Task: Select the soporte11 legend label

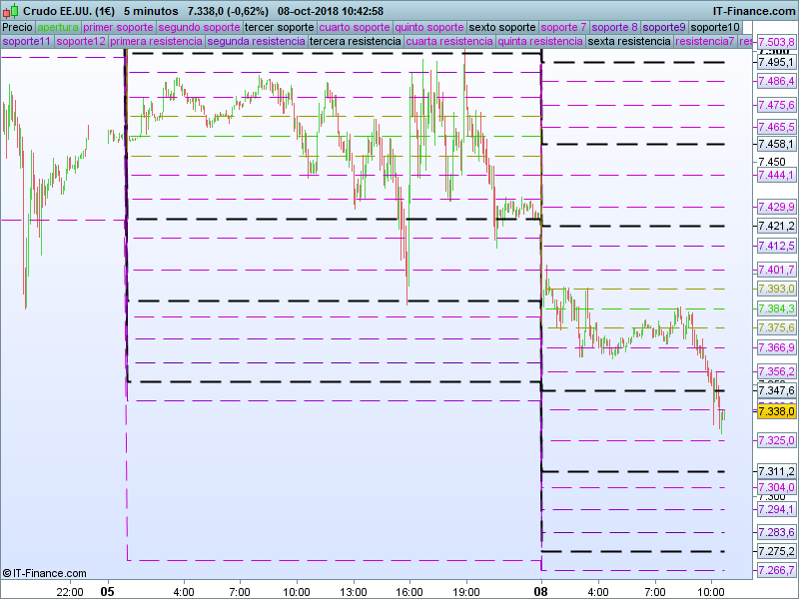Action: pos(27,41)
